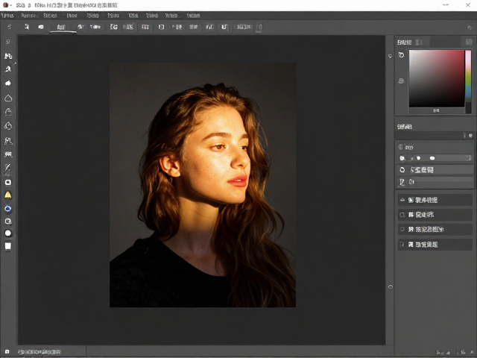Select the color panel's tab label

(405, 43)
